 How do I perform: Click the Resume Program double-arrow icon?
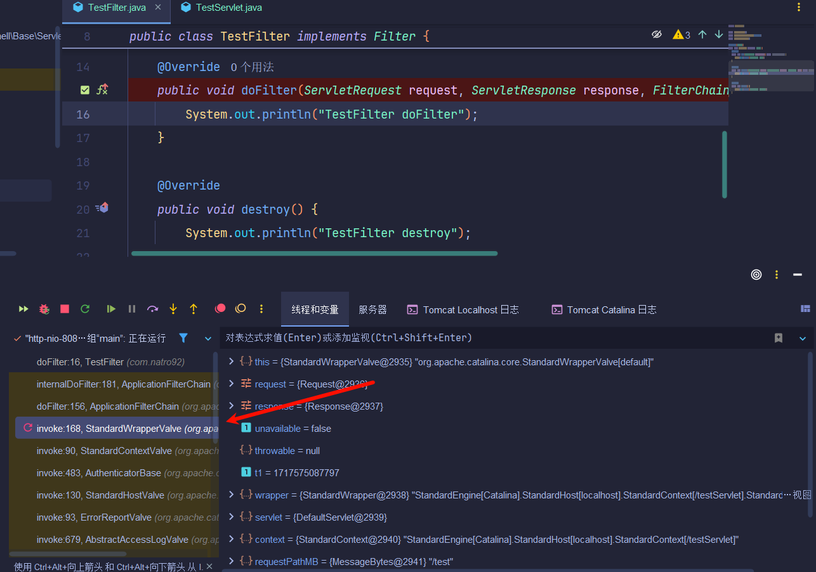(23, 309)
